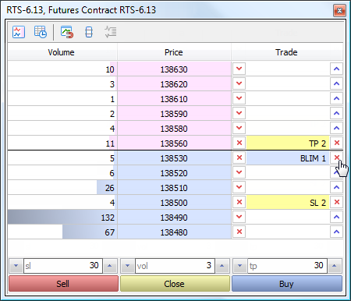Click red X left of 138480 row
The width and height of the screenshot is (351, 301).
coord(239,232)
